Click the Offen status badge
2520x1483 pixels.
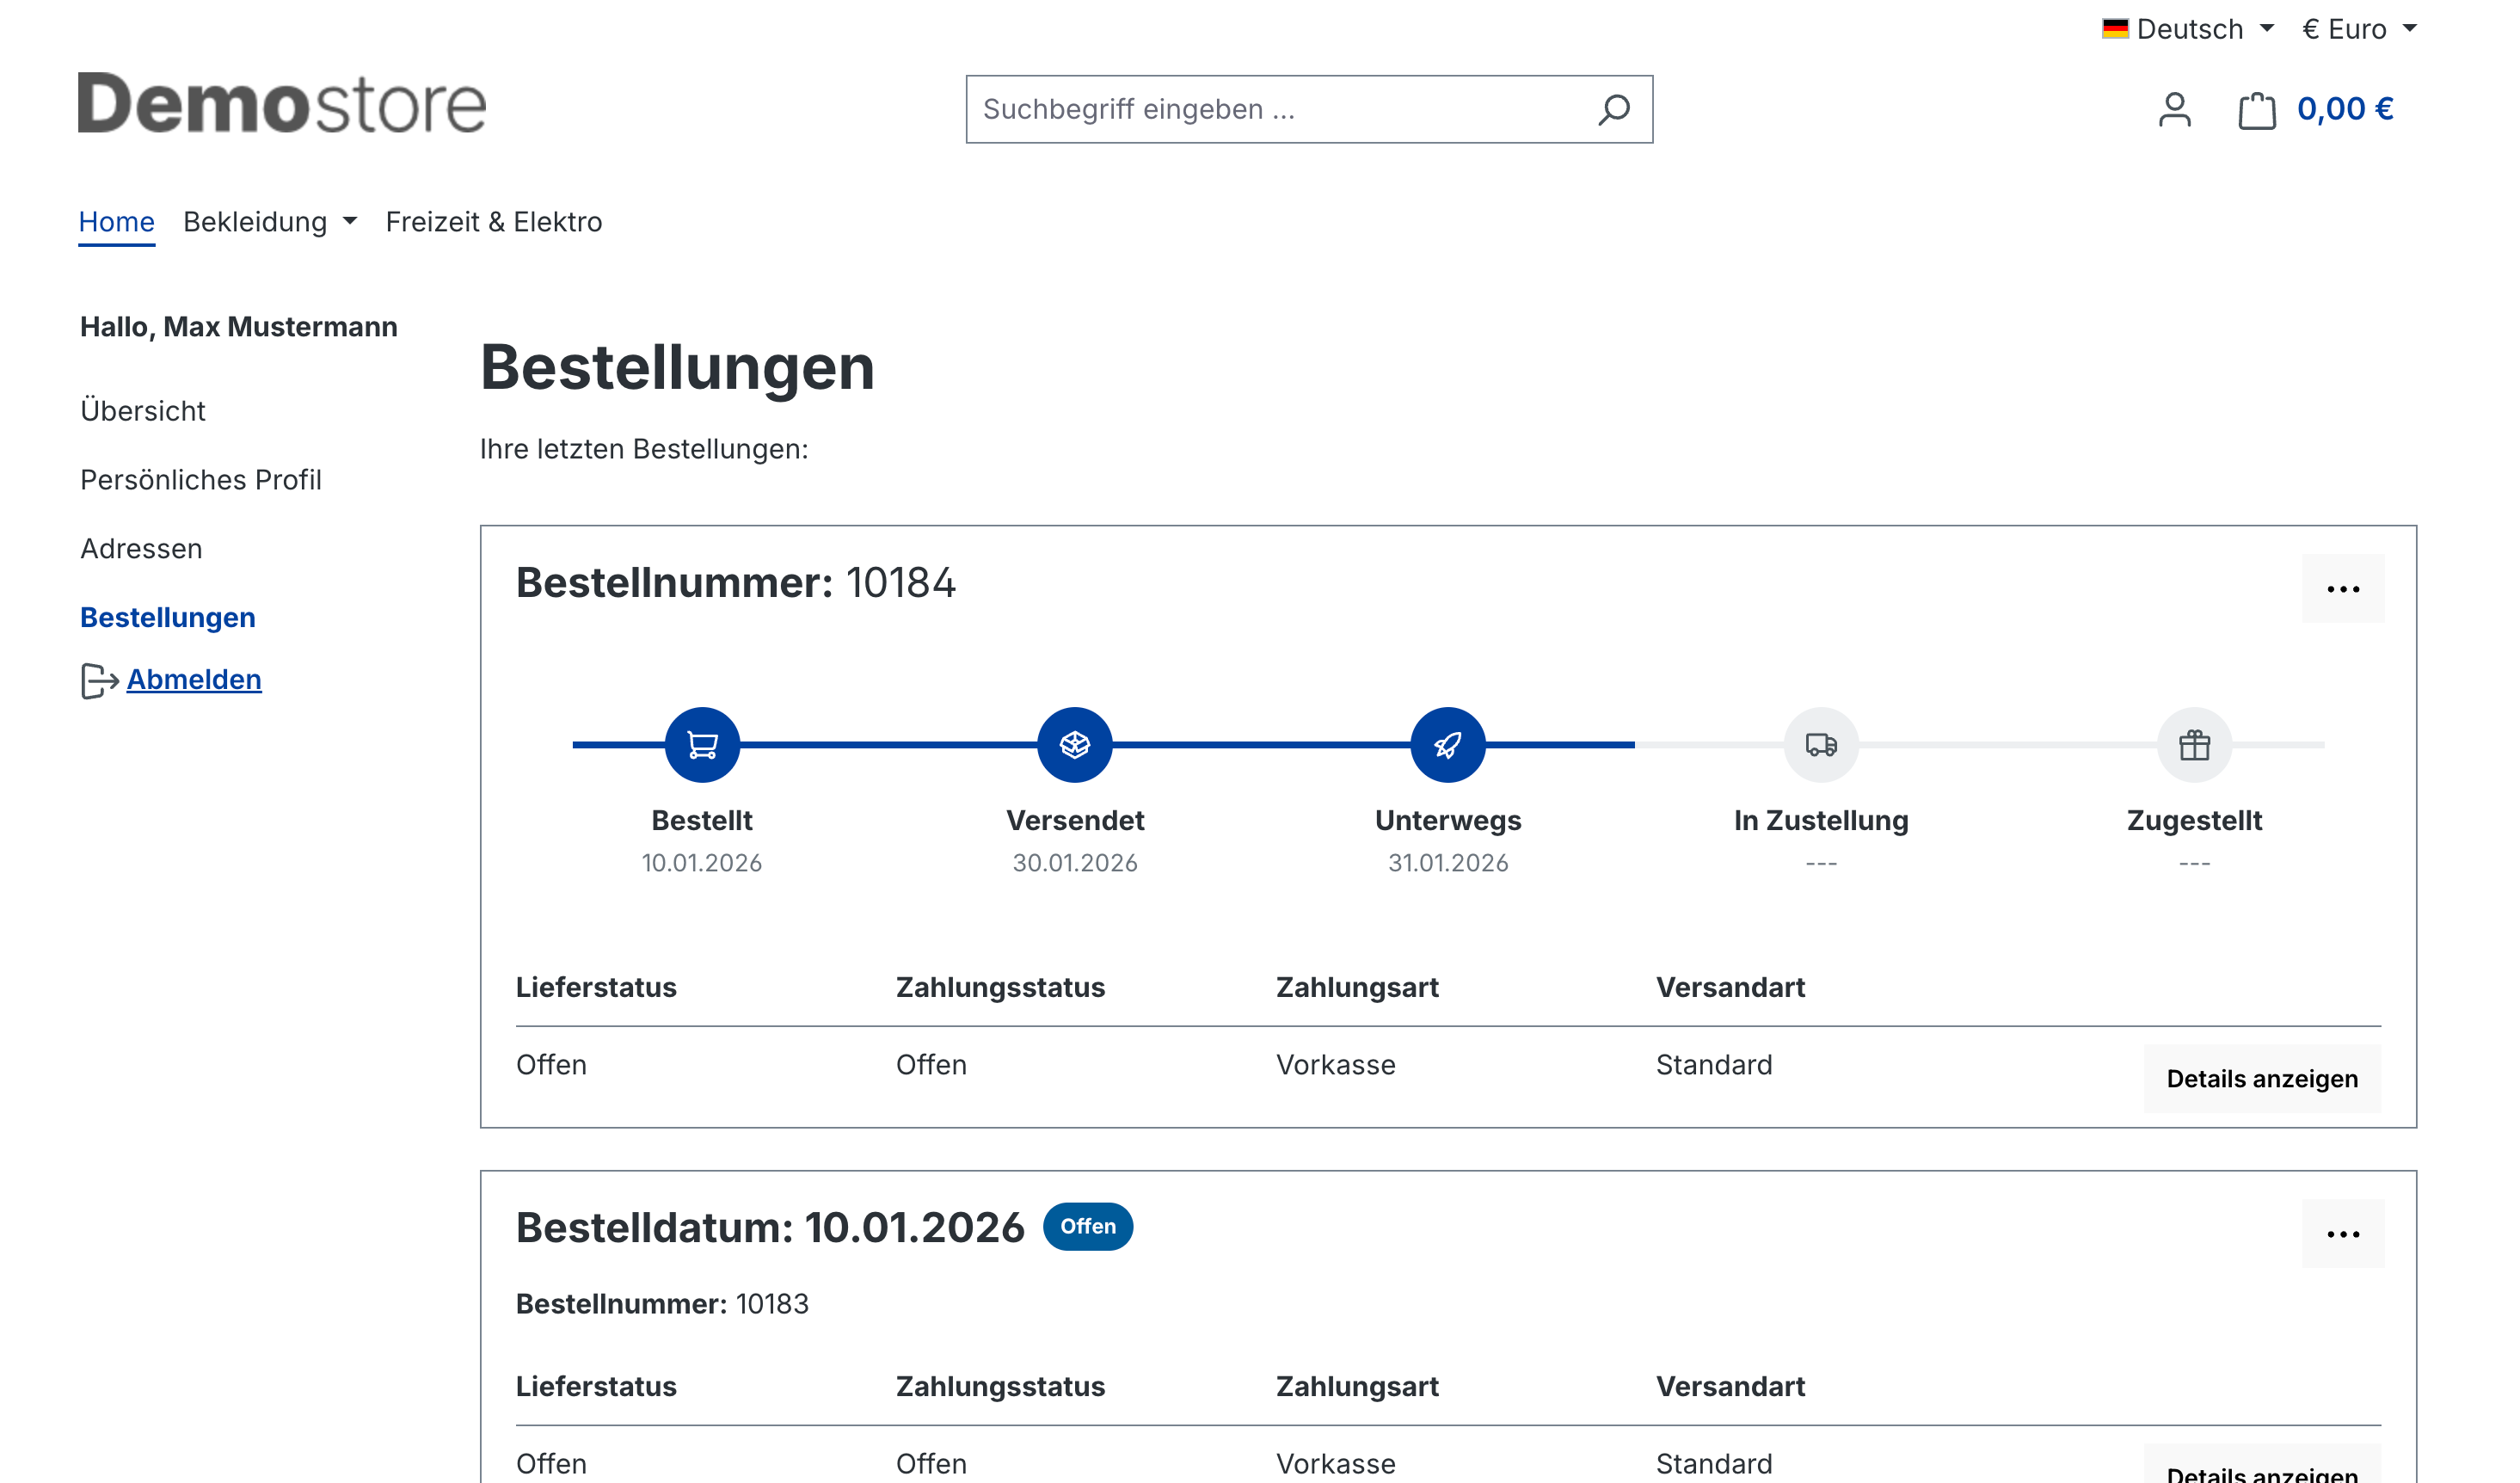[x=1088, y=1226]
